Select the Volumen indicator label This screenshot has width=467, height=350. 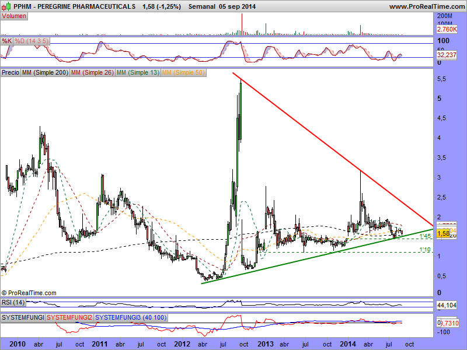point(14,16)
